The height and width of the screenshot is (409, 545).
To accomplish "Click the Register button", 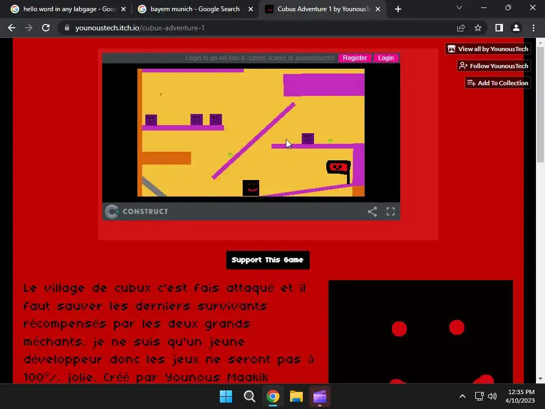I will coord(354,58).
